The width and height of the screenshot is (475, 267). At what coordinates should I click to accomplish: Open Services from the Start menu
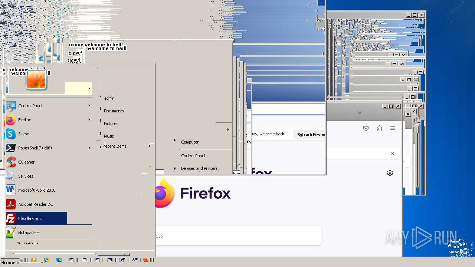click(49, 176)
